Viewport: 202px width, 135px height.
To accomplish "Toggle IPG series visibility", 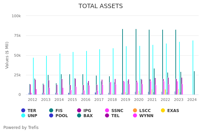I will pos(79,110).
